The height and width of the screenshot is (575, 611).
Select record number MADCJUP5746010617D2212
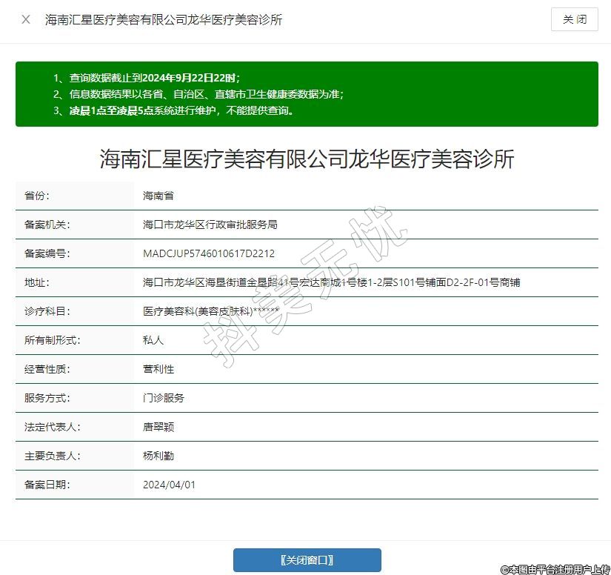tap(208, 253)
